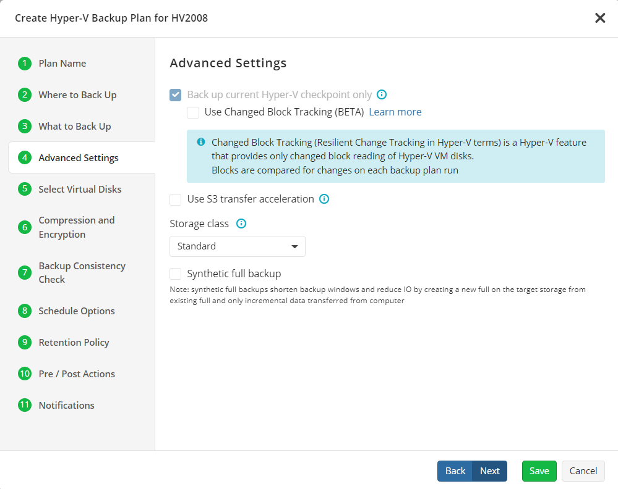Close the backup plan dialog
Viewport: 618px width, 489px height.
pyautogui.click(x=600, y=18)
